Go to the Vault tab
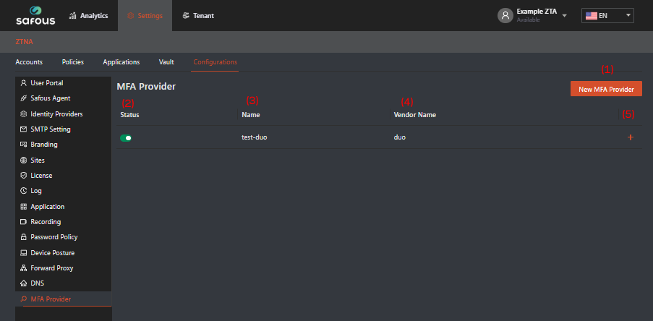The height and width of the screenshot is (321, 653). [x=166, y=62]
